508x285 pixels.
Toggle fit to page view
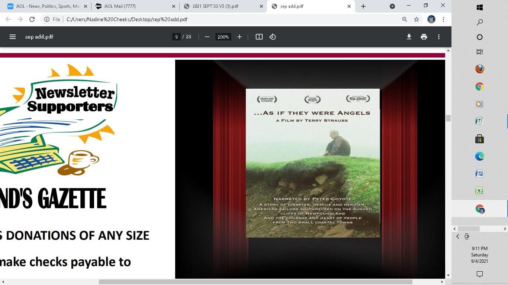(x=259, y=37)
